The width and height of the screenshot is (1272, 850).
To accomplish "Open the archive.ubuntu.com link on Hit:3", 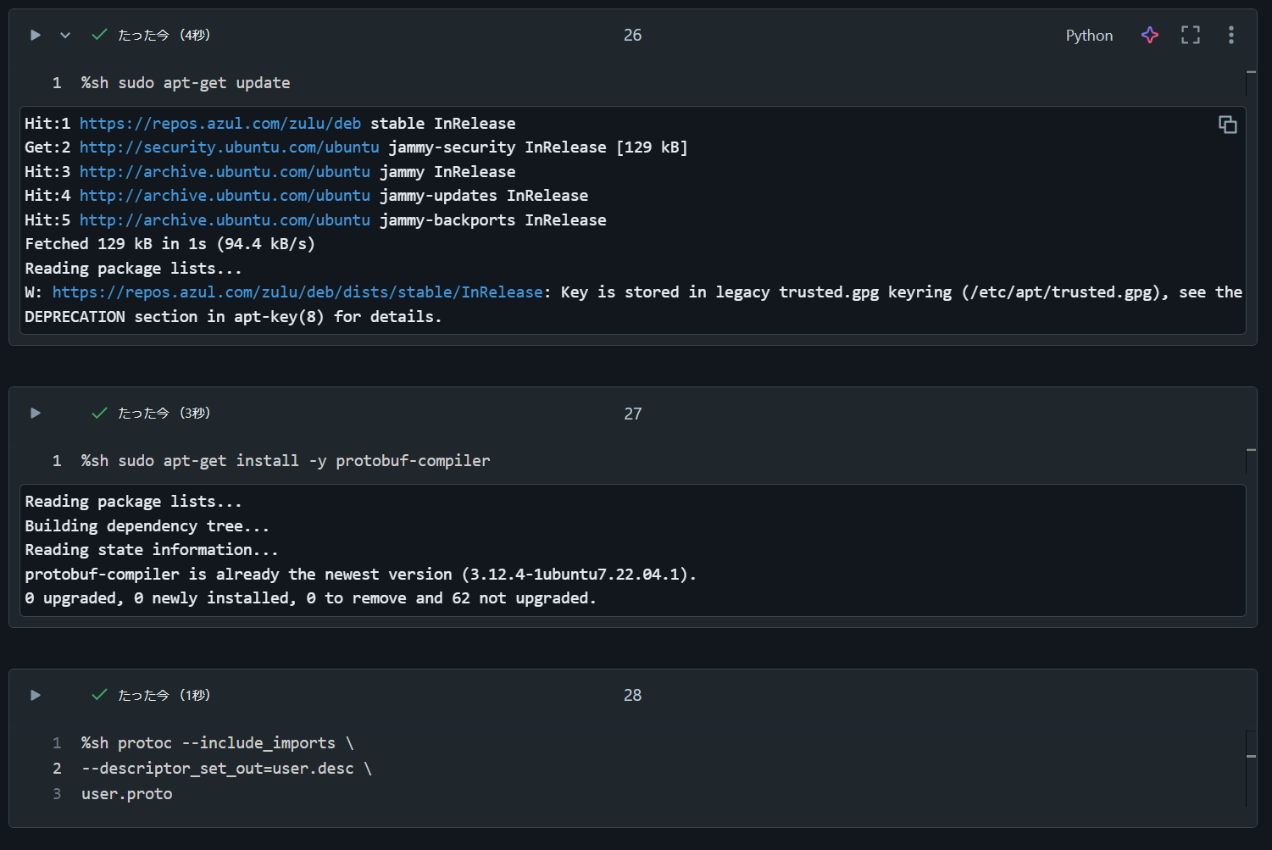I will 225,172.
